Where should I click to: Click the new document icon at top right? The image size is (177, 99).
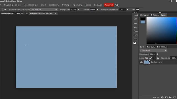tap(171, 1)
